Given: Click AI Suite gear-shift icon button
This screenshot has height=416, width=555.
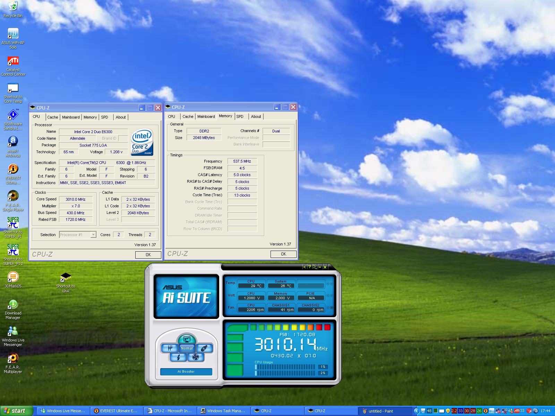Looking at the screenshot, I should (x=170, y=348).
